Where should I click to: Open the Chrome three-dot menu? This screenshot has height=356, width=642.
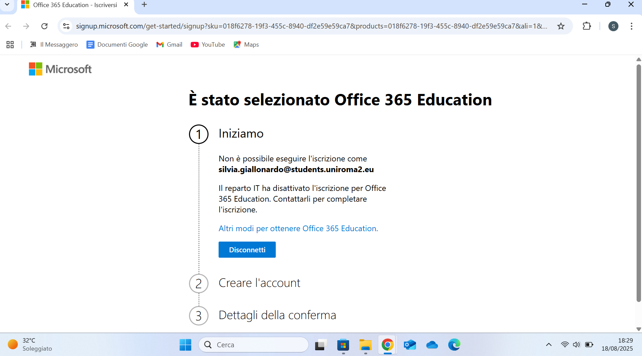click(631, 26)
